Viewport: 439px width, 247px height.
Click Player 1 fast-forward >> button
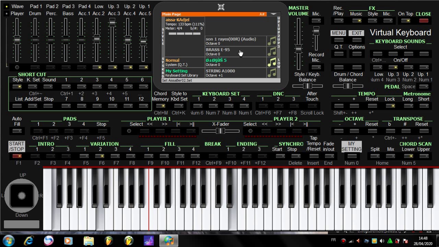(x=165, y=131)
